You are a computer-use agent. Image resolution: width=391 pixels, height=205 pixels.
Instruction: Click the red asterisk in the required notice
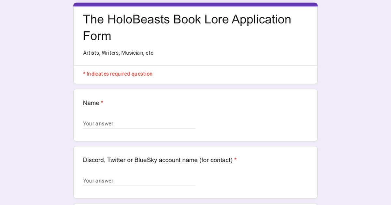pyautogui.click(x=84, y=74)
